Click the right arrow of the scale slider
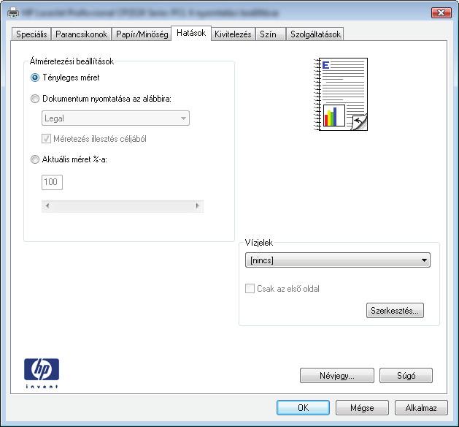Screen dimensions: 459x427 click(198, 206)
